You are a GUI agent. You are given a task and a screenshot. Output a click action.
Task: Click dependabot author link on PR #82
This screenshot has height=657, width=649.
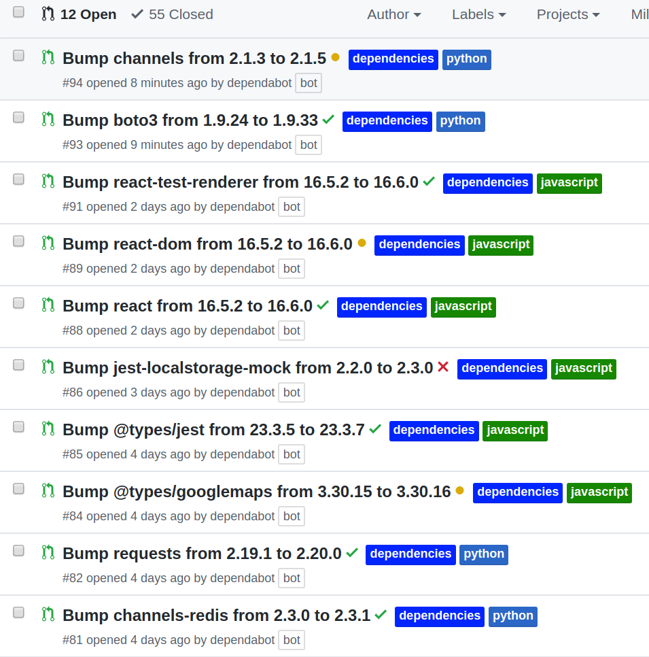pos(243,578)
